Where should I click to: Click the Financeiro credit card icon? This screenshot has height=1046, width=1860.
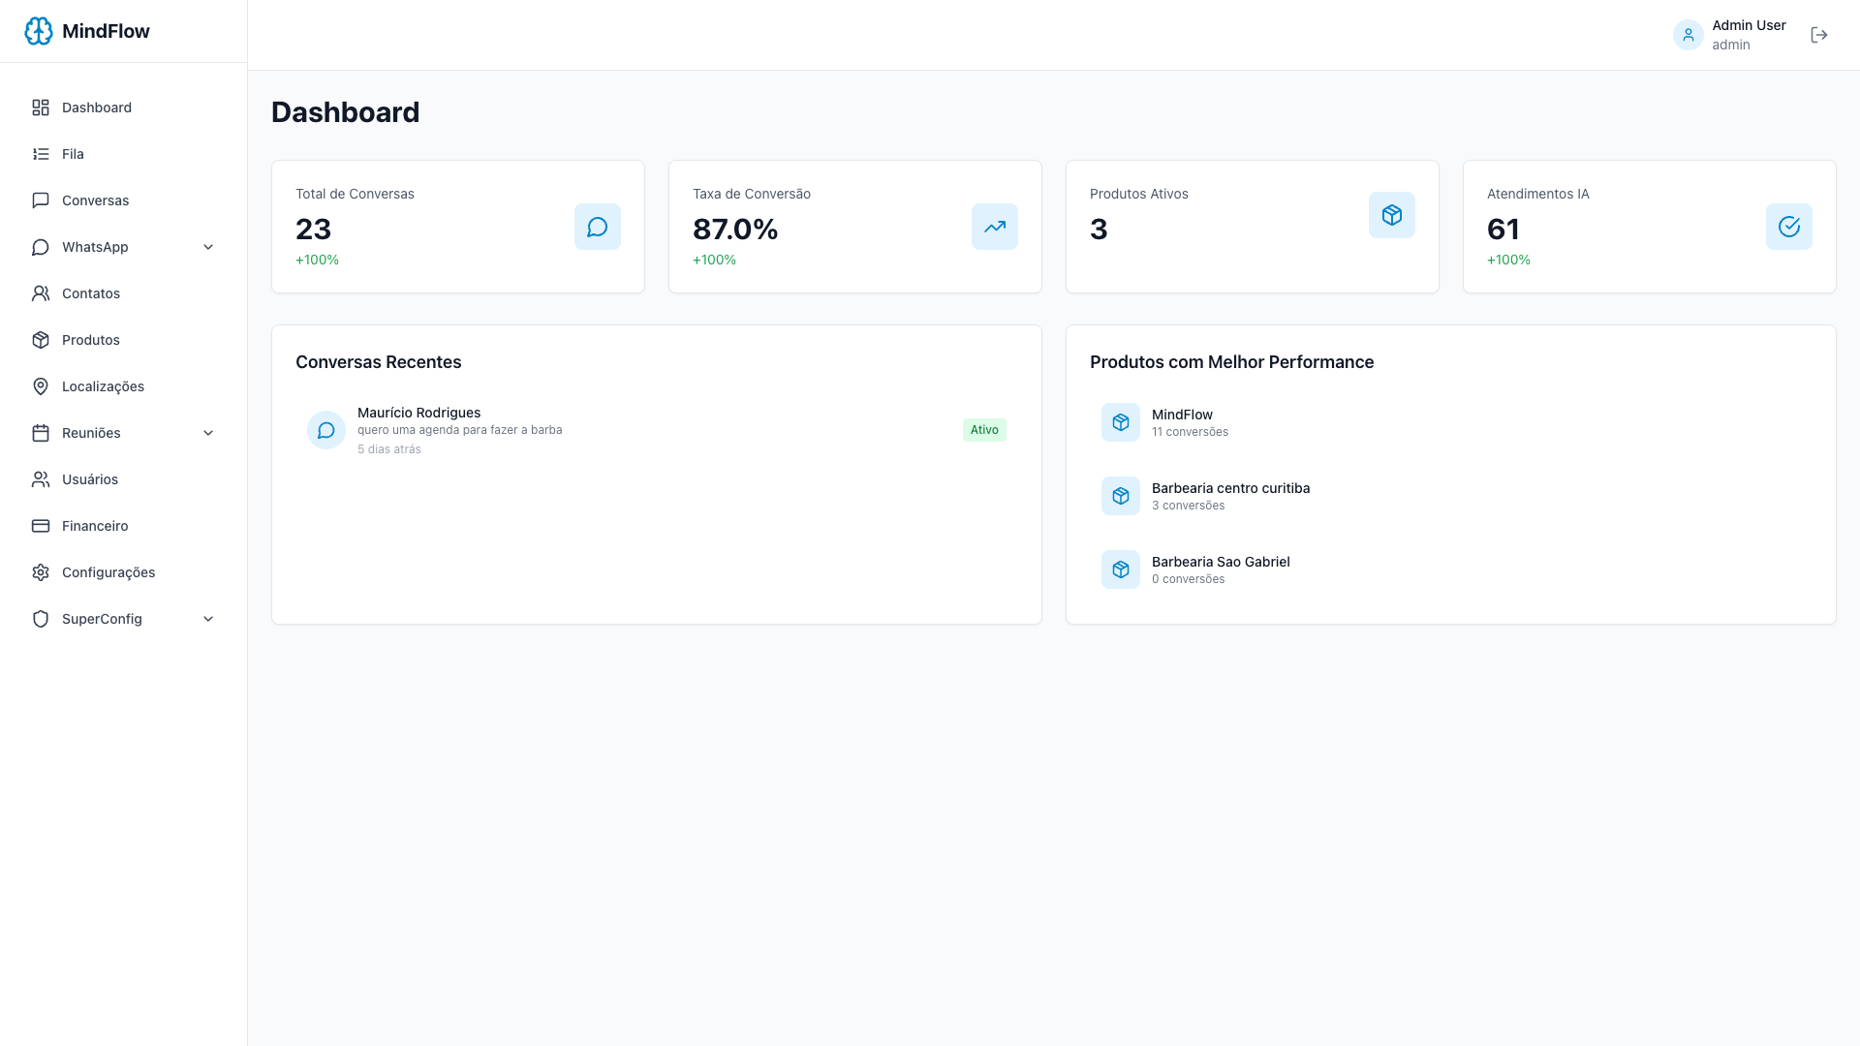pos(41,526)
